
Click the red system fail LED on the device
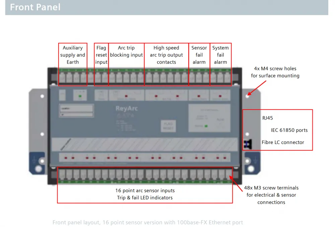tap(220, 96)
